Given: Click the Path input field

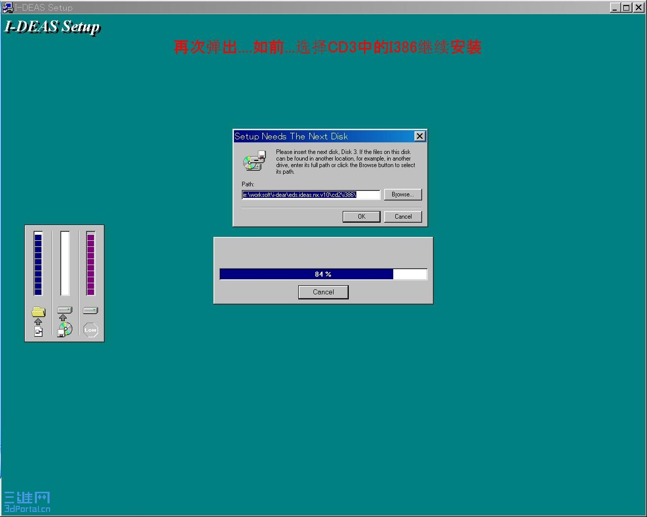Looking at the screenshot, I should [311, 195].
